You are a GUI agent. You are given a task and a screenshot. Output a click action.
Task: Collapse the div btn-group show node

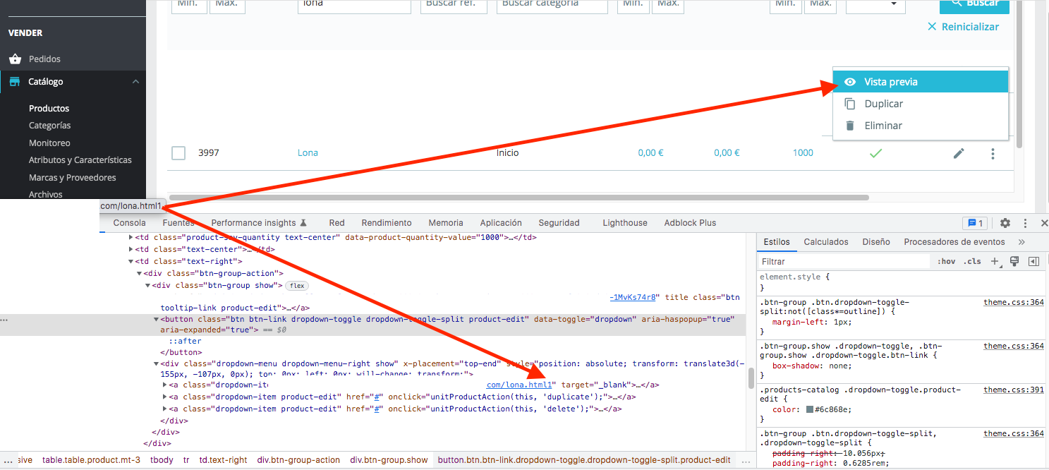tap(147, 285)
